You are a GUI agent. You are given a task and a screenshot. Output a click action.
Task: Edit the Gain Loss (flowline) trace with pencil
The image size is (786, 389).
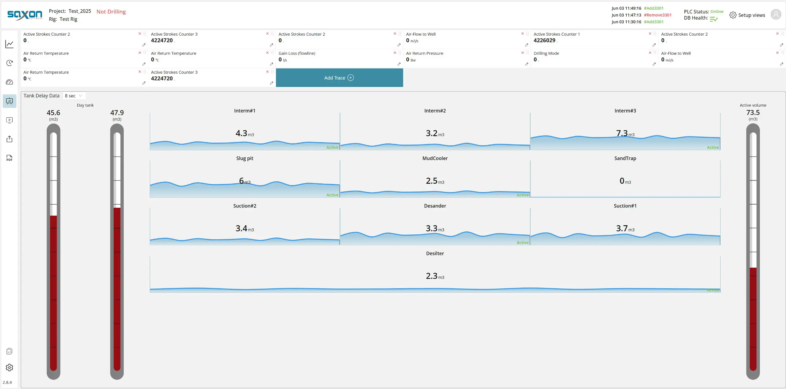399,64
